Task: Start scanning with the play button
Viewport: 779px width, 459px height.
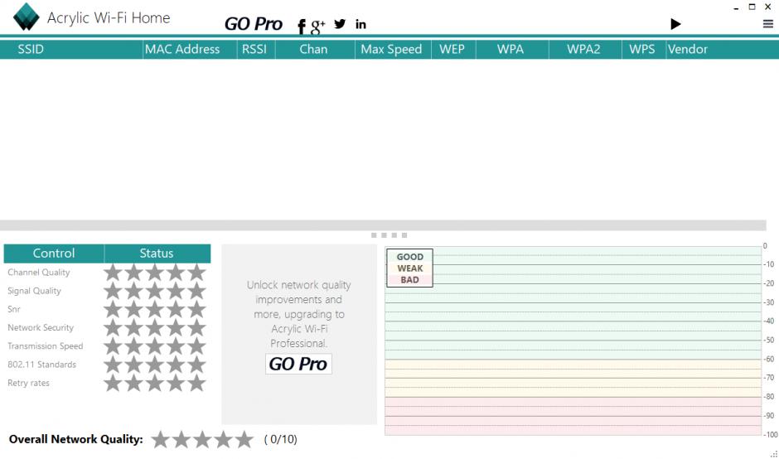Action: (675, 24)
